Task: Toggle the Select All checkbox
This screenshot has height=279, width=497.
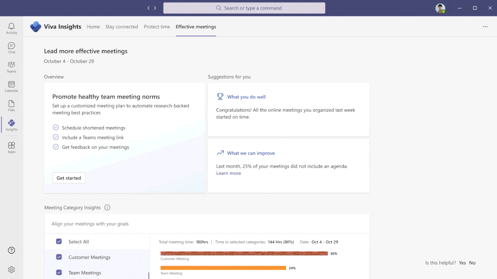Action: [59, 241]
